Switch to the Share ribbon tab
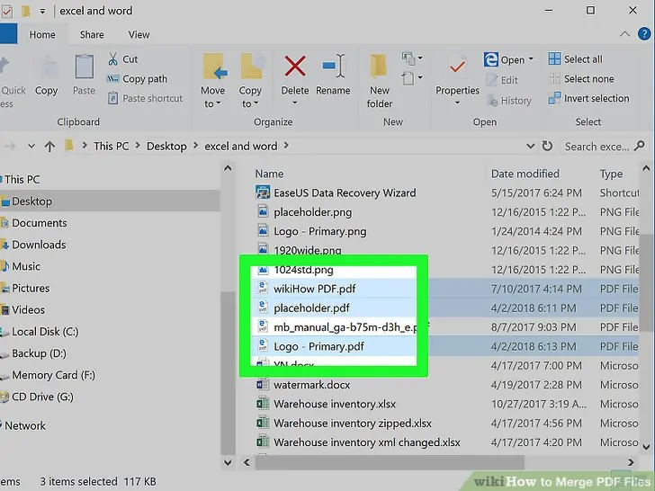Image resolution: width=655 pixels, height=491 pixels. (92, 35)
